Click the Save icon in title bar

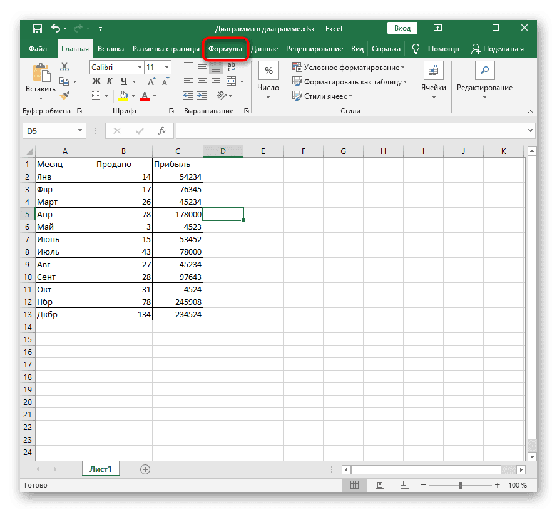pyautogui.click(x=37, y=28)
